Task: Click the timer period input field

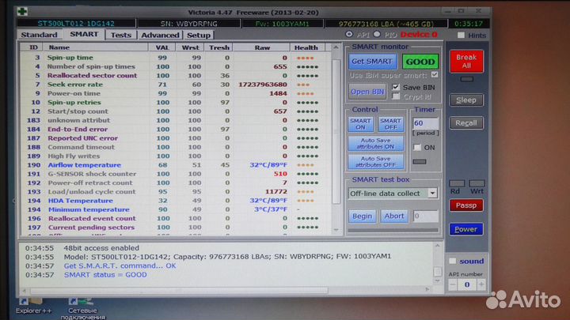Action: [x=424, y=123]
